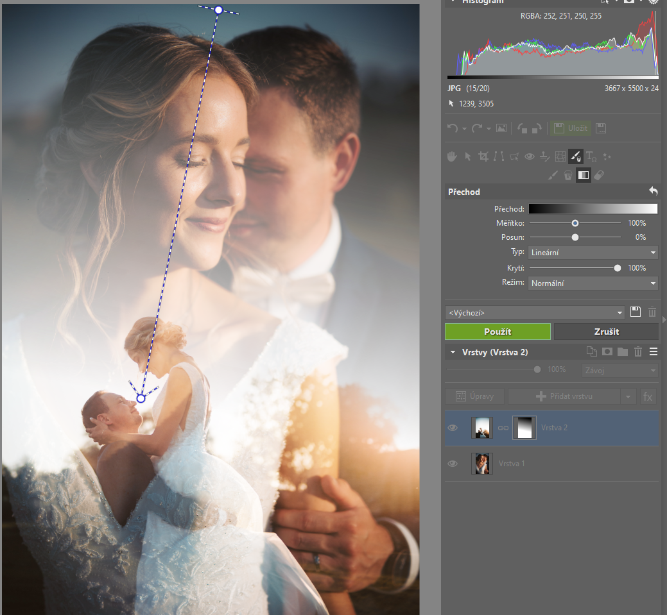
Task: Select the Crop tool
Action: click(483, 156)
